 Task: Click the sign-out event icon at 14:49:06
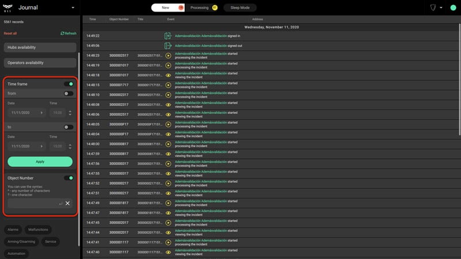click(168, 45)
